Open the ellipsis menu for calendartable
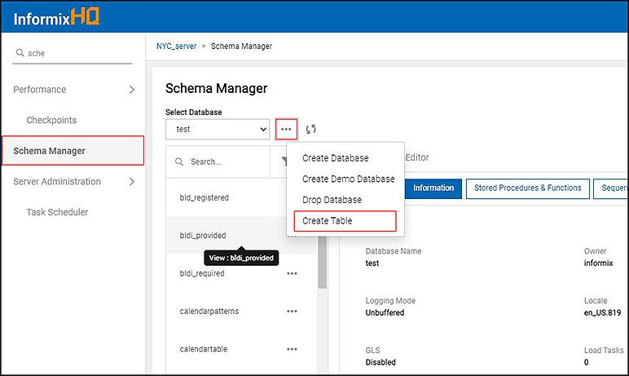 (x=292, y=349)
